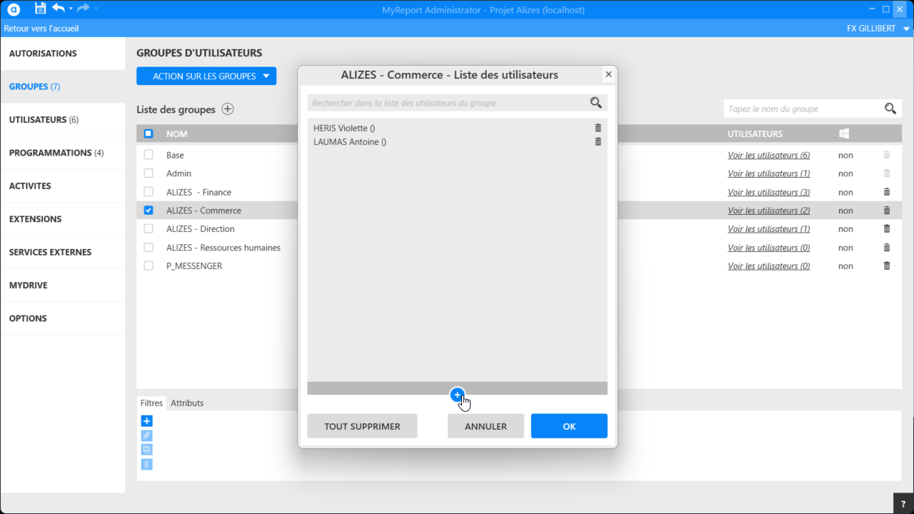Open the undo history dropdown arrow
Image resolution: width=914 pixels, height=514 pixels.
point(71,9)
